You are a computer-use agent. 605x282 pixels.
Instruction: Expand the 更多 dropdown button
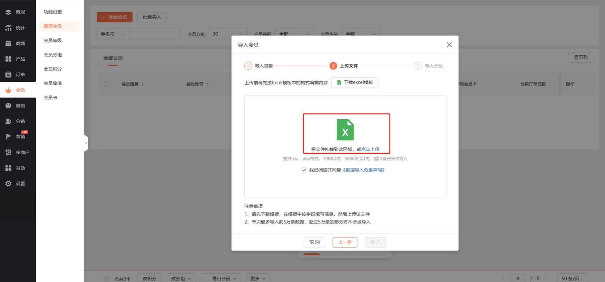(258, 278)
